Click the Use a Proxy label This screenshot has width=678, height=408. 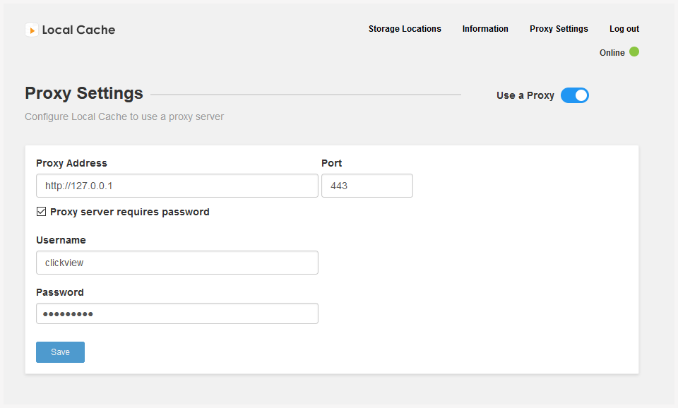(525, 95)
